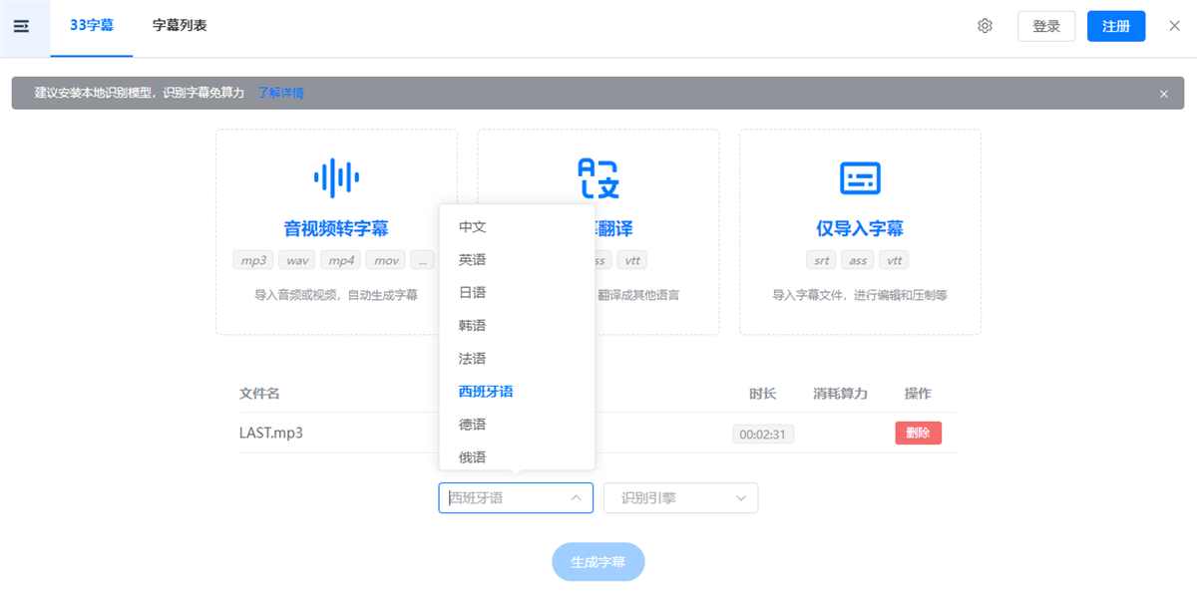Screen dimensions: 1197x598
Task: Click the translation icon on the 字幕翻译 card
Action: pyautogui.click(x=598, y=177)
